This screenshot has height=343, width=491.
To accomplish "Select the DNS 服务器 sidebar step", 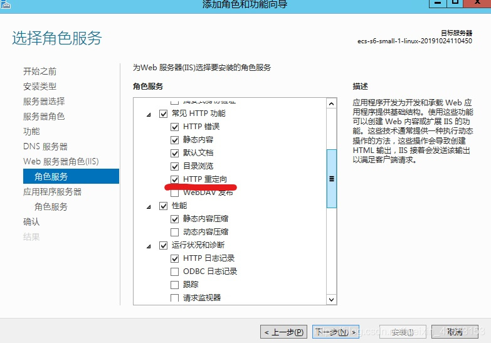I will [x=45, y=147].
